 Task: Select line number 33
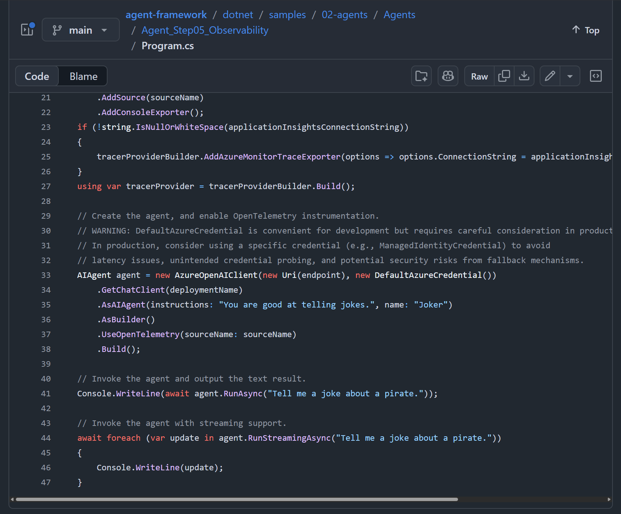point(46,275)
